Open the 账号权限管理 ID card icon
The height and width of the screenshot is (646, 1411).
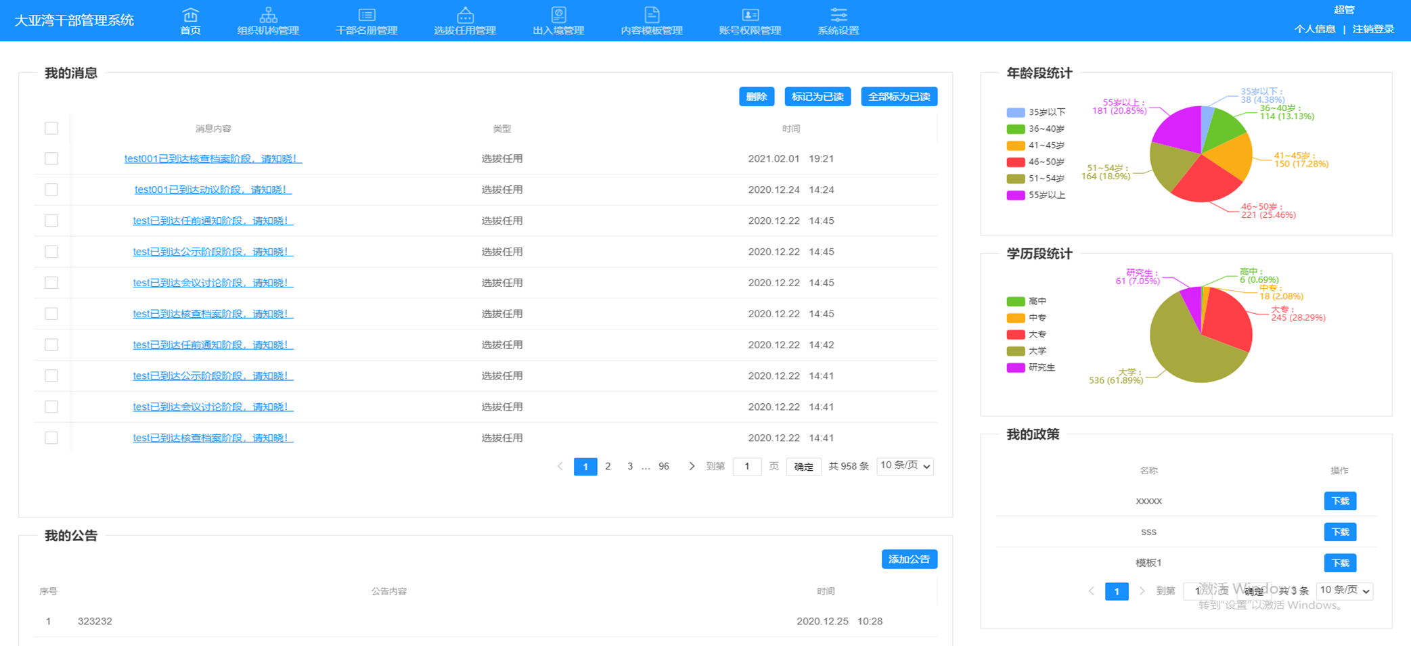pyautogui.click(x=750, y=14)
